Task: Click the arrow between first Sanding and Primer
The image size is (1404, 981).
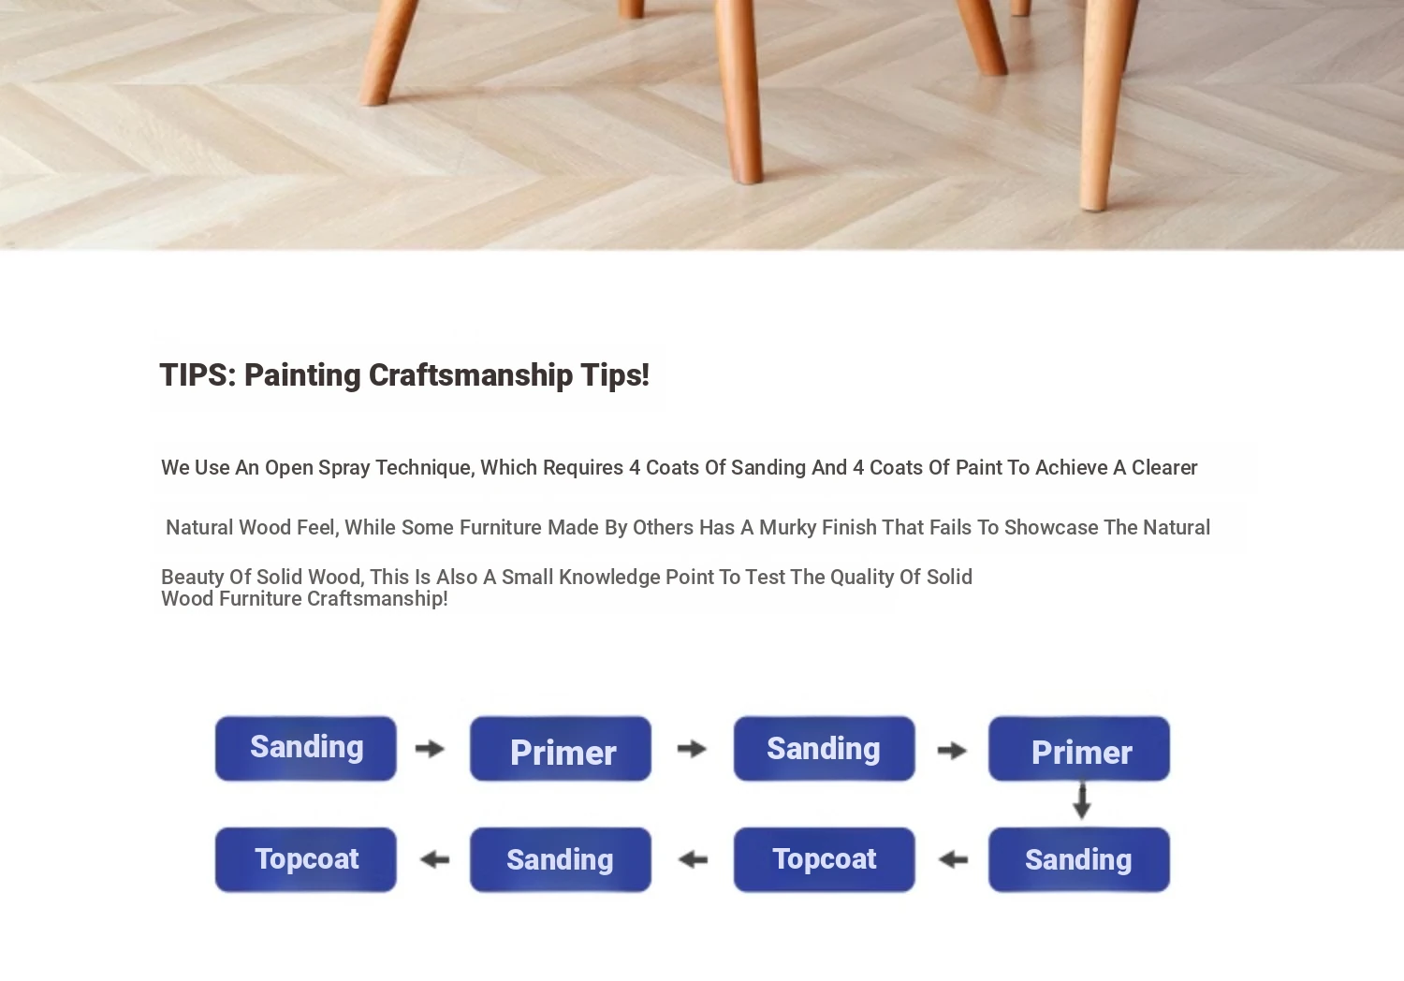Action: tap(430, 749)
